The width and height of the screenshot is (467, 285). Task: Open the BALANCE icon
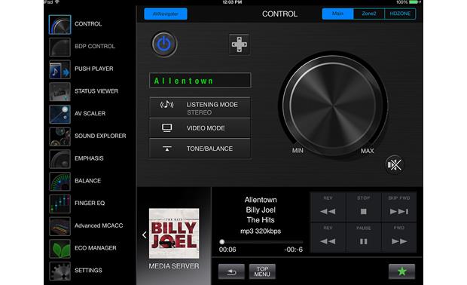[x=60, y=181]
